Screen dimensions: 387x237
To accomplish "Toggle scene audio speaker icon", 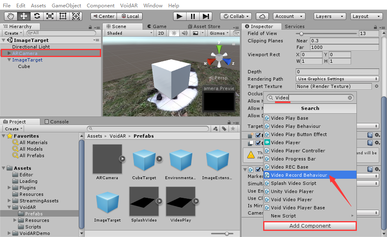I will 185,33.
